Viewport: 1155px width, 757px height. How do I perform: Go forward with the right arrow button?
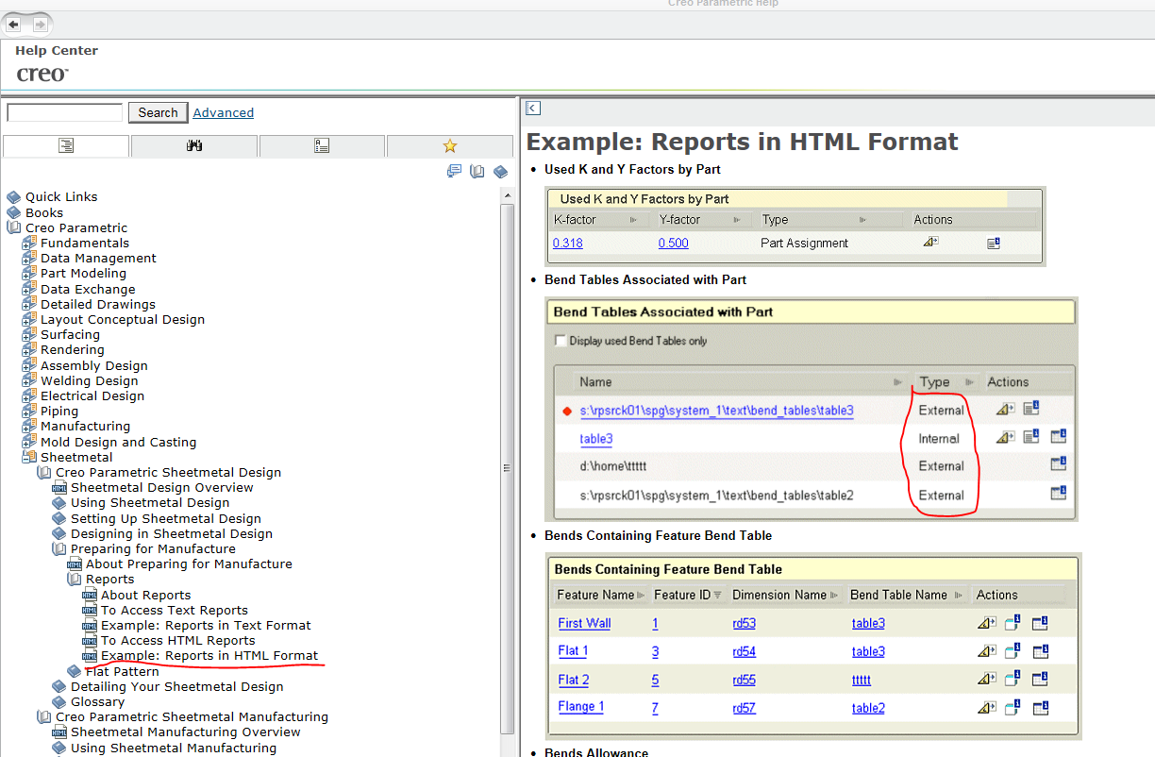[40, 25]
